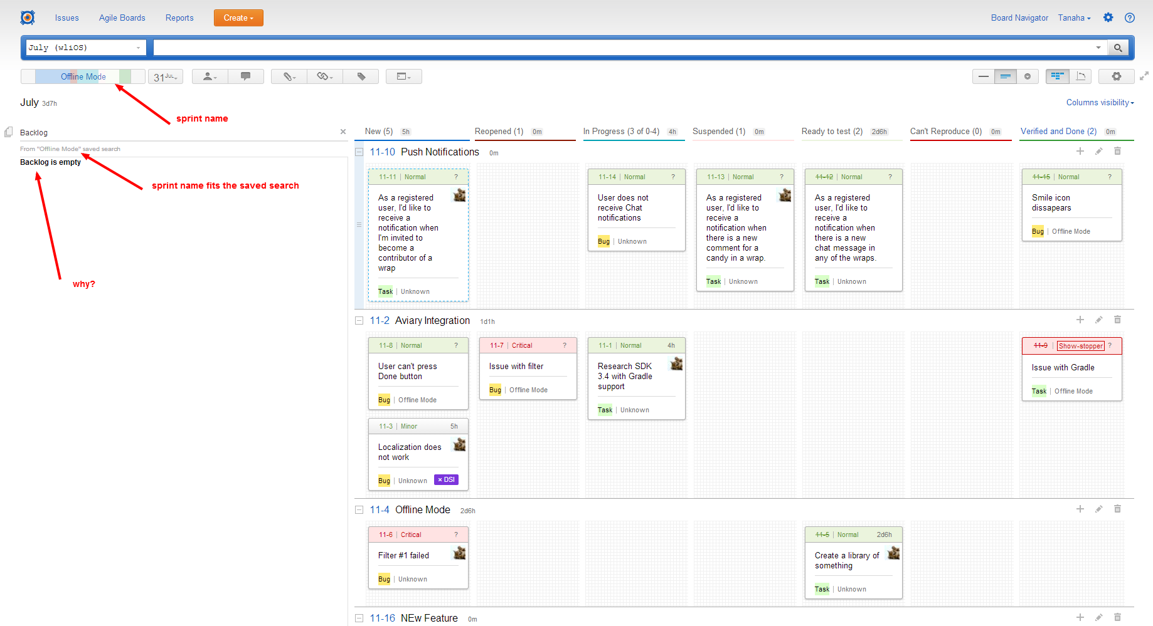Toggle the detailed cards view
Viewport: 1153px width, 626px height.
tap(1006, 76)
